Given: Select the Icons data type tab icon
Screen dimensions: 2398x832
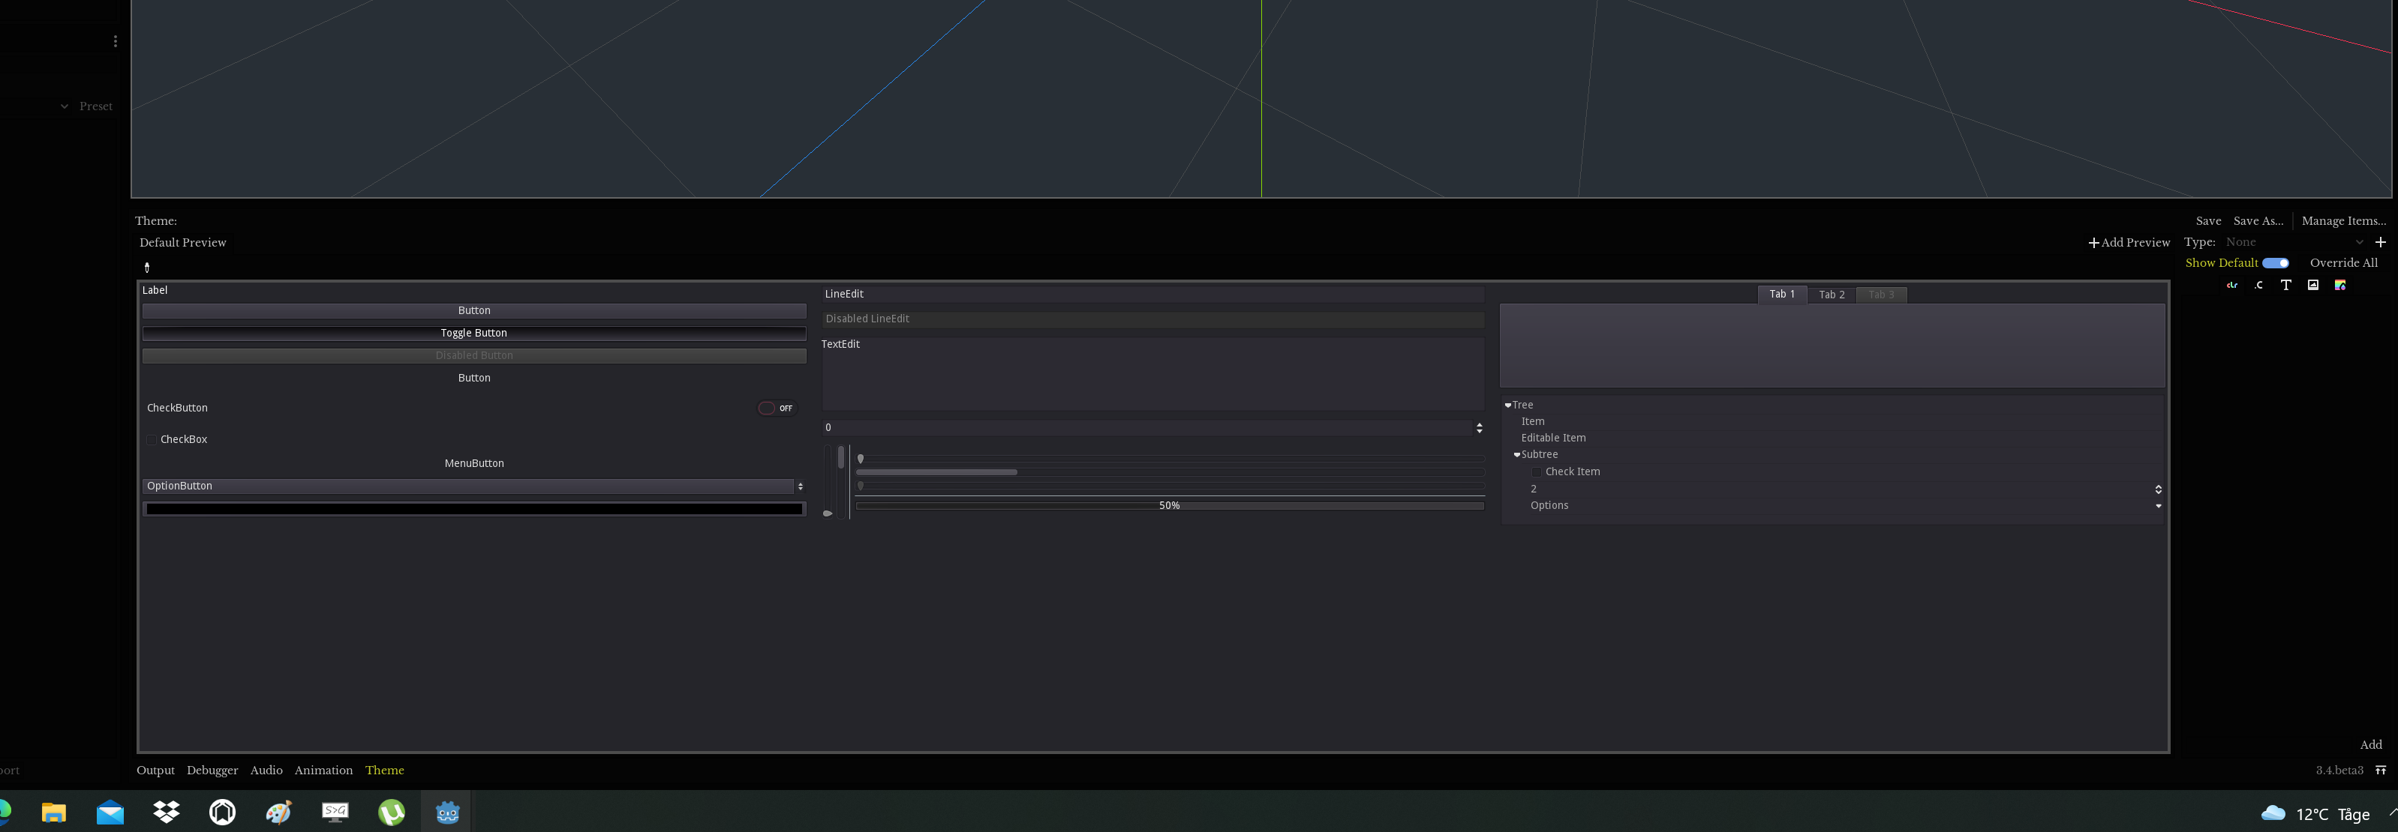Looking at the screenshot, I should (2313, 285).
